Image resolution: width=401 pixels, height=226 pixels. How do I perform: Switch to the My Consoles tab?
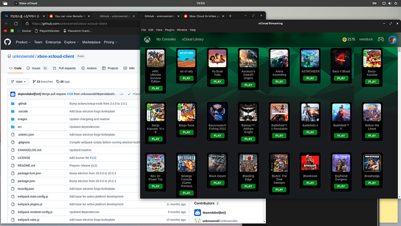(166, 39)
